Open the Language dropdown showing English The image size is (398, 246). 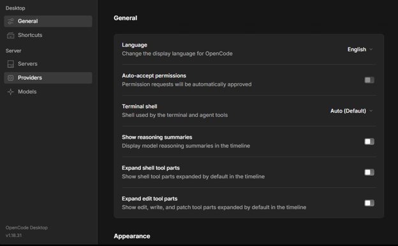tap(360, 49)
